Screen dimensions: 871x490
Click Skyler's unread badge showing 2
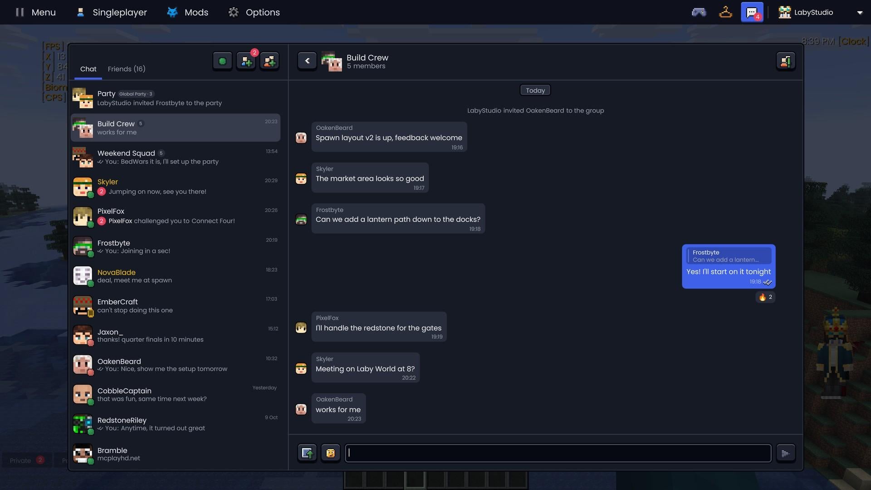(x=102, y=191)
